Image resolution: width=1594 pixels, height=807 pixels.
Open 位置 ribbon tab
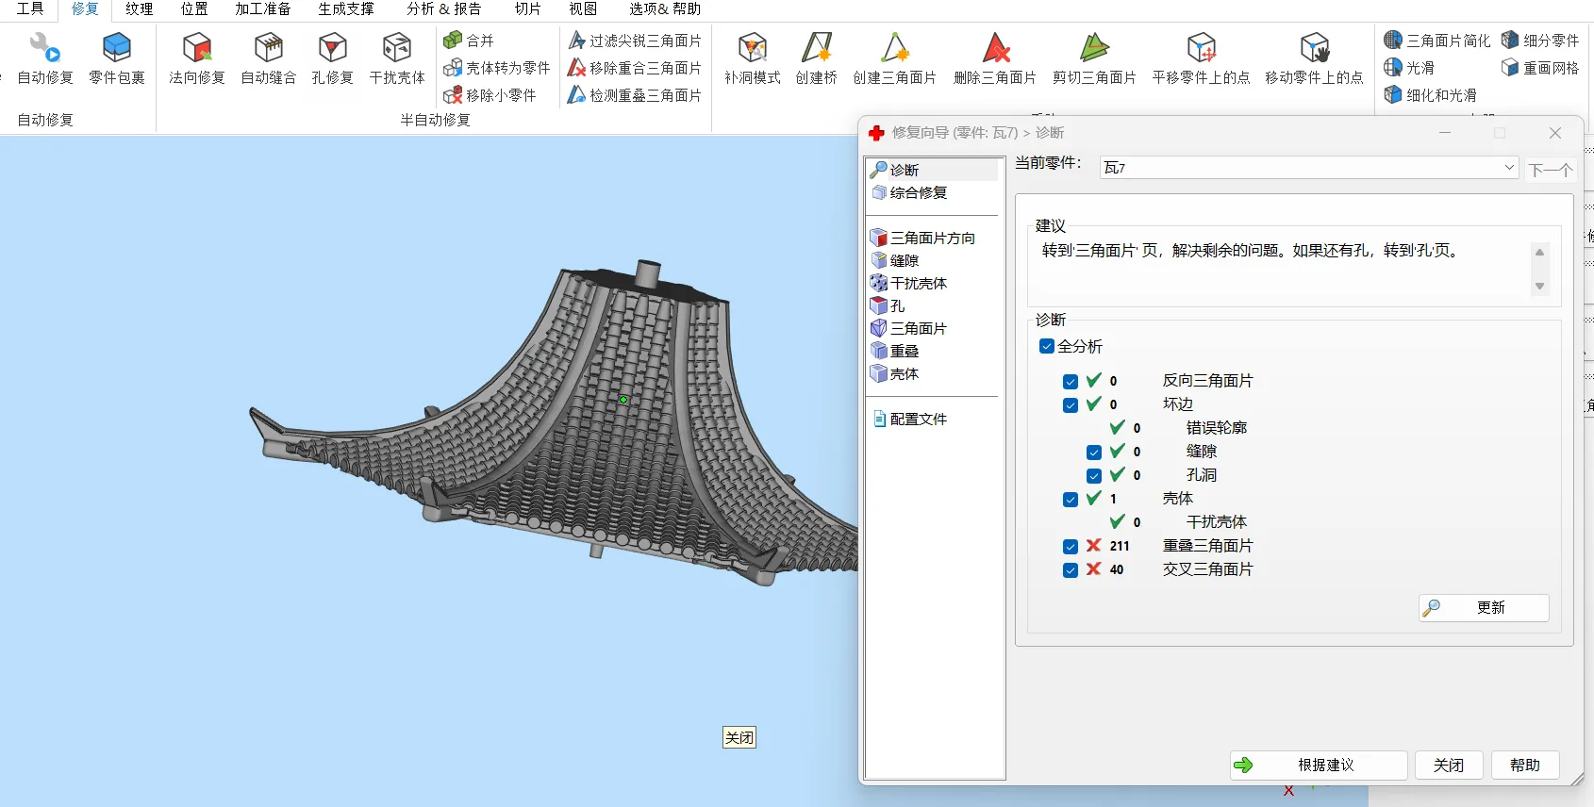pos(194,9)
